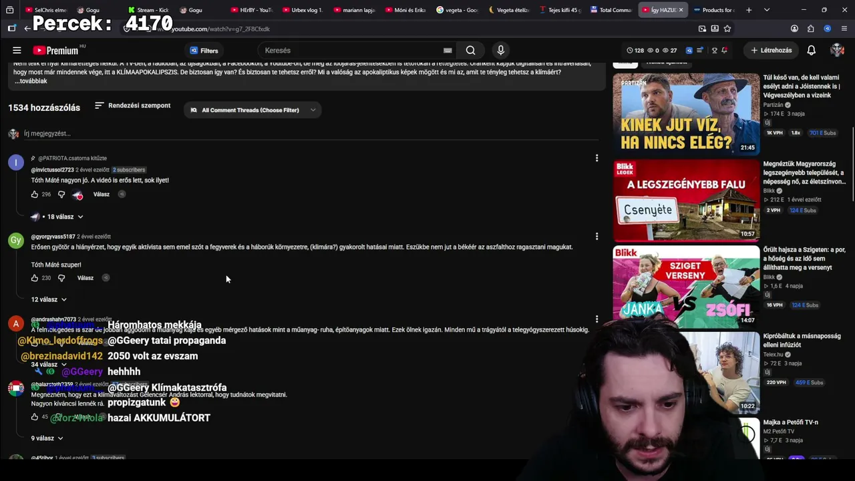Open All Comment Threads filter dropdown

(252, 110)
